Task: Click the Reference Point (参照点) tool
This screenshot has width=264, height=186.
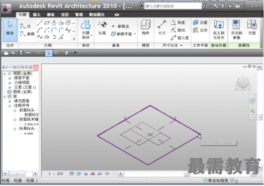Action: (121, 26)
